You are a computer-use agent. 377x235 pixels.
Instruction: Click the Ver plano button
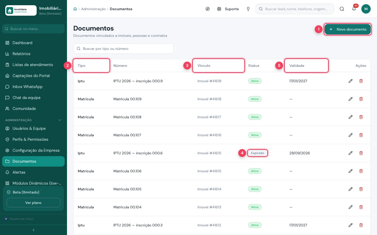point(33,203)
